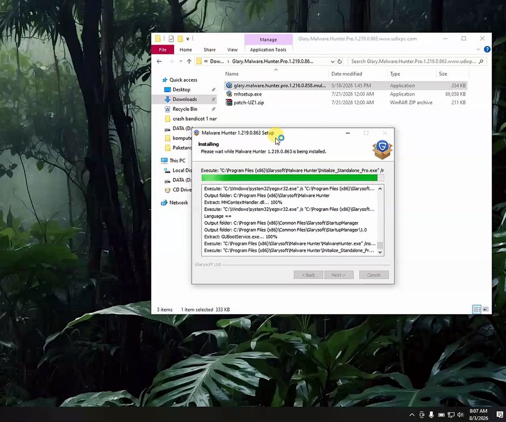506x422 pixels.
Task: Select Network in navigation pane
Action: click(x=179, y=202)
